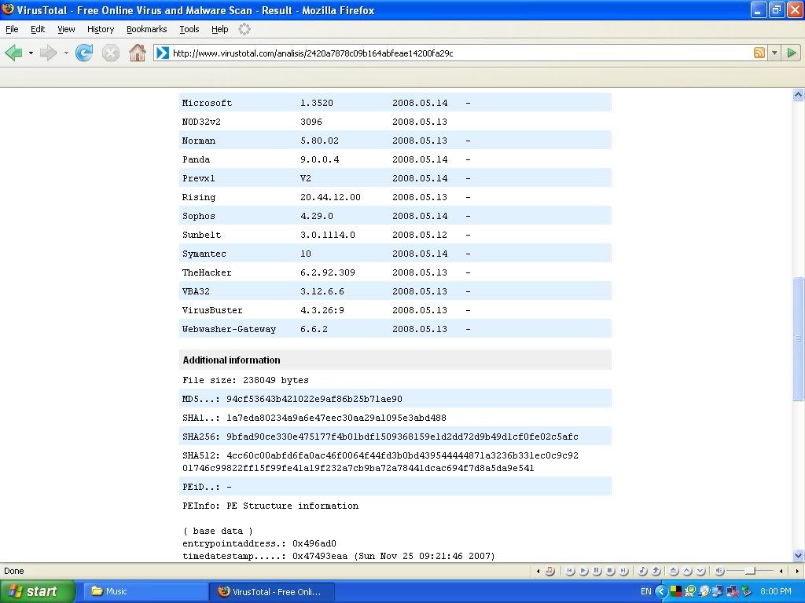This screenshot has height=603, width=805.
Task: Adjust the player volume slider
Action: tap(750, 571)
